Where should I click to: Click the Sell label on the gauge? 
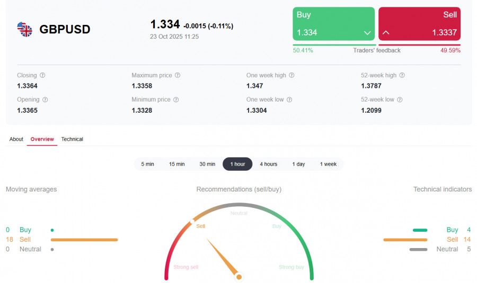click(201, 226)
